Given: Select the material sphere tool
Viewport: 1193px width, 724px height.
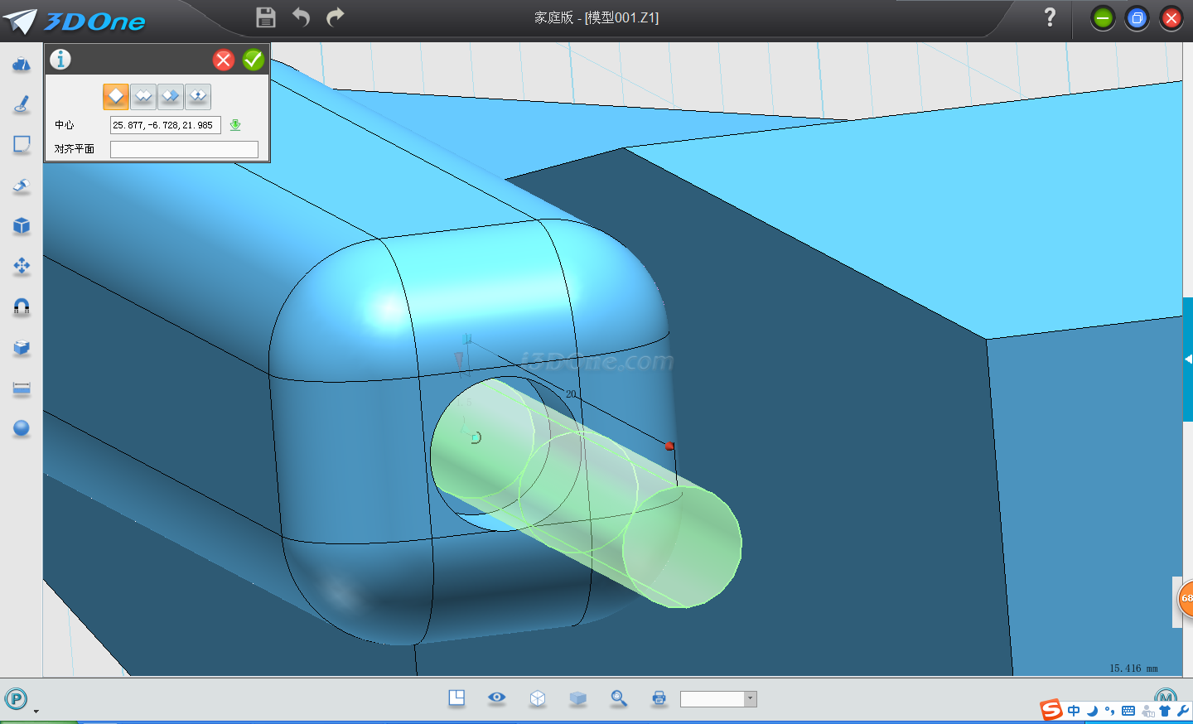Looking at the screenshot, I should point(22,428).
